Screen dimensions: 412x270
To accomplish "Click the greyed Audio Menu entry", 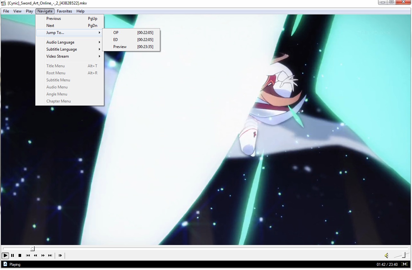I will tap(69, 87).
